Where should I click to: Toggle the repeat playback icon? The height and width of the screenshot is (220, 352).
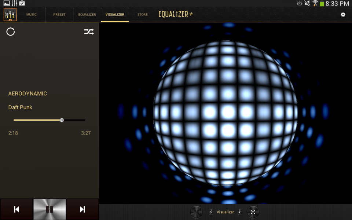pyautogui.click(x=11, y=32)
